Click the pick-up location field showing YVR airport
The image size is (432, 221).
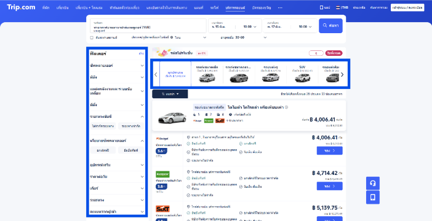coord(148,26)
